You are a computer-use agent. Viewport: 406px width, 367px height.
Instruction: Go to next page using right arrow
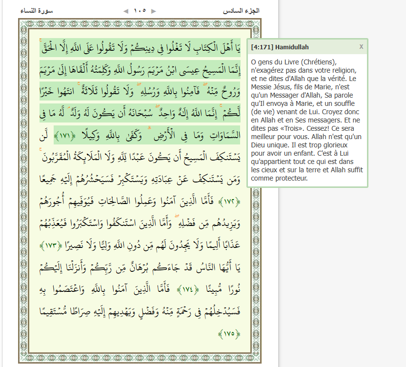154,11
